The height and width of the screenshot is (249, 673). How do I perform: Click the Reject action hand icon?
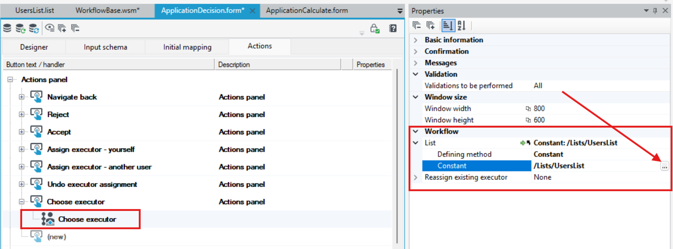37,114
